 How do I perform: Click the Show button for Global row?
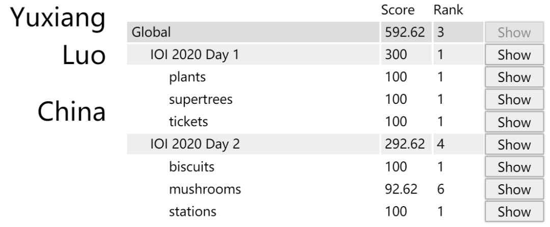pos(513,33)
